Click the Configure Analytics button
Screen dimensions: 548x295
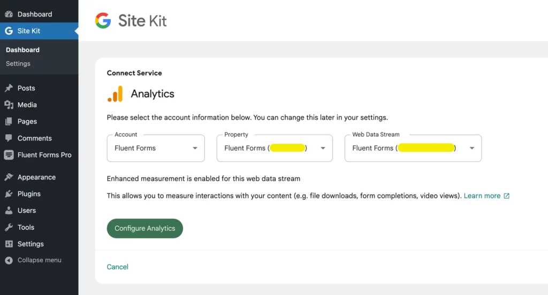click(144, 228)
